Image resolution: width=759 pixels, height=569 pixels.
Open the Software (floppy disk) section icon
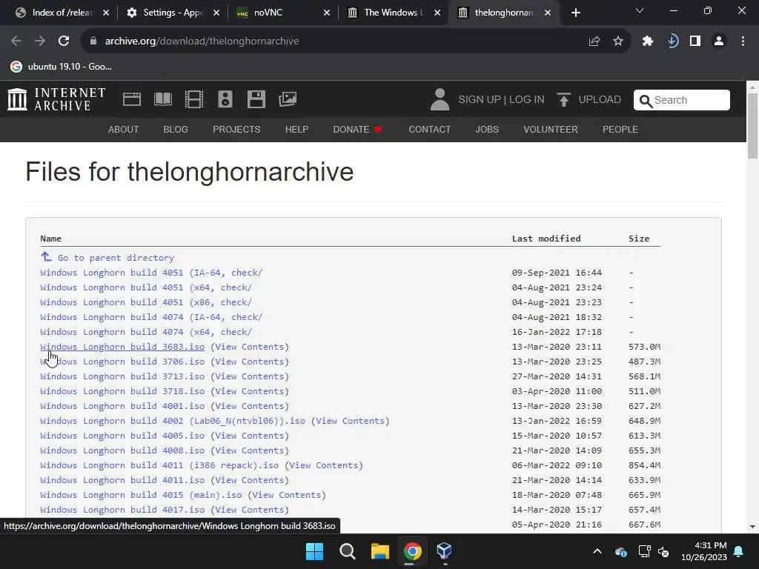256,100
